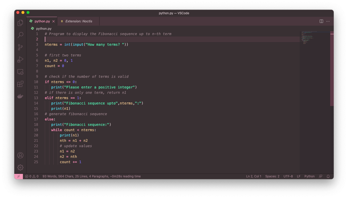
Task: Open the Python language mode selector
Action: pos(309,176)
